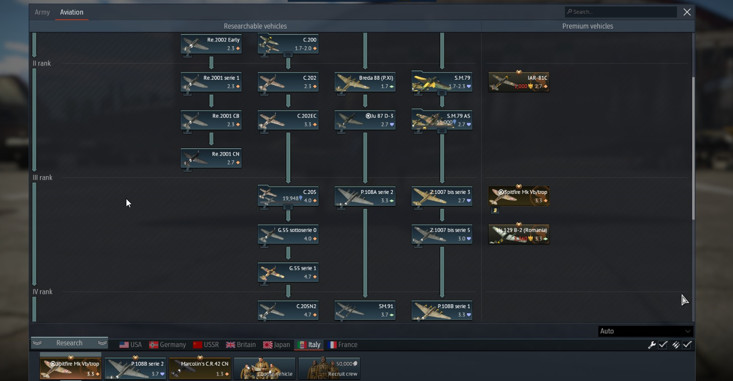Choose the IAR-81C premium aircraft

pyautogui.click(x=519, y=82)
